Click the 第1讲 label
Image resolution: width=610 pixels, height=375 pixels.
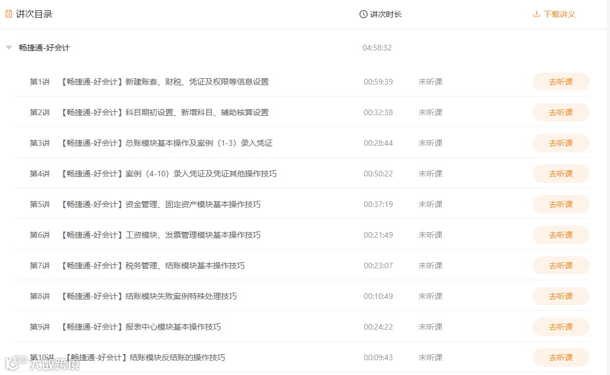(40, 82)
